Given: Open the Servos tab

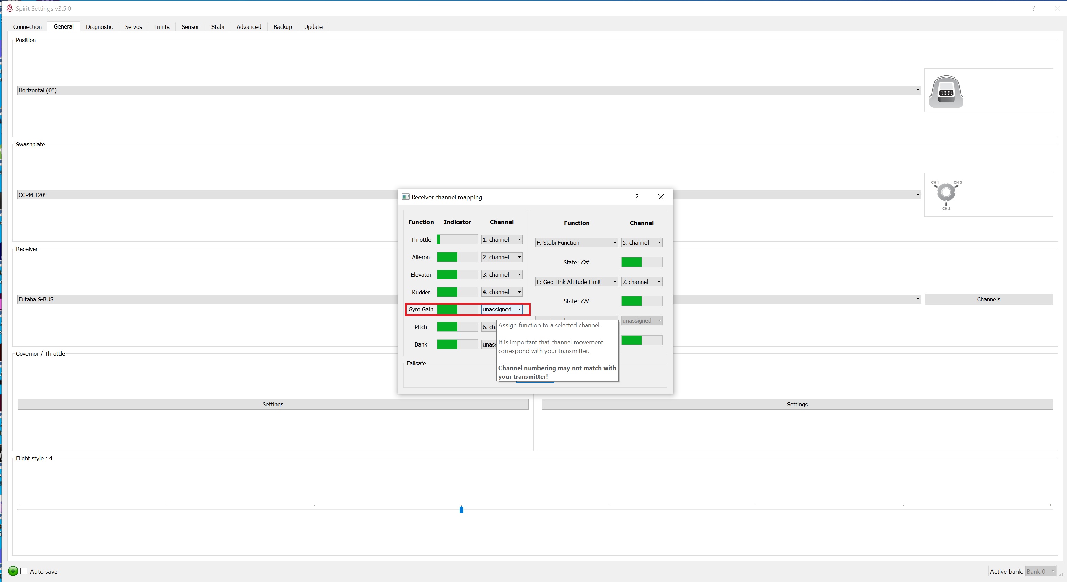Looking at the screenshot, I should 133,27.
